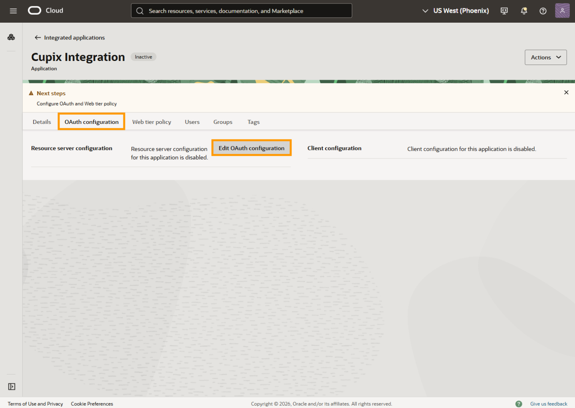Viewport: 575px width, 408px height.
Task: Dismiss the Next steps notification
Action: tap(566, 92)
